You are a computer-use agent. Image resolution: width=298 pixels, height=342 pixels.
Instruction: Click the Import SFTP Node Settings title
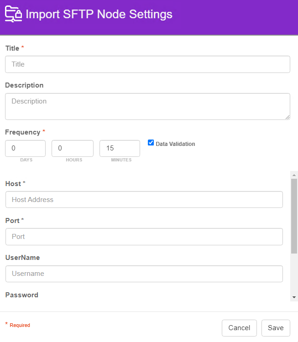point(99,14)
